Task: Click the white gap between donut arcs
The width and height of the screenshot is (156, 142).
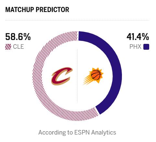Action: pos(97,111)
